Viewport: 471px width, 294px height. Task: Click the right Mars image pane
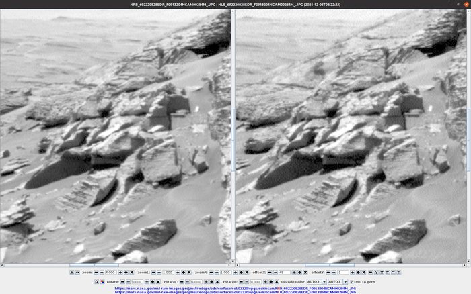point(351,136)
